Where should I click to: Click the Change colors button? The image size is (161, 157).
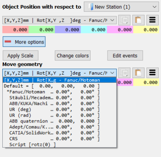72,55
